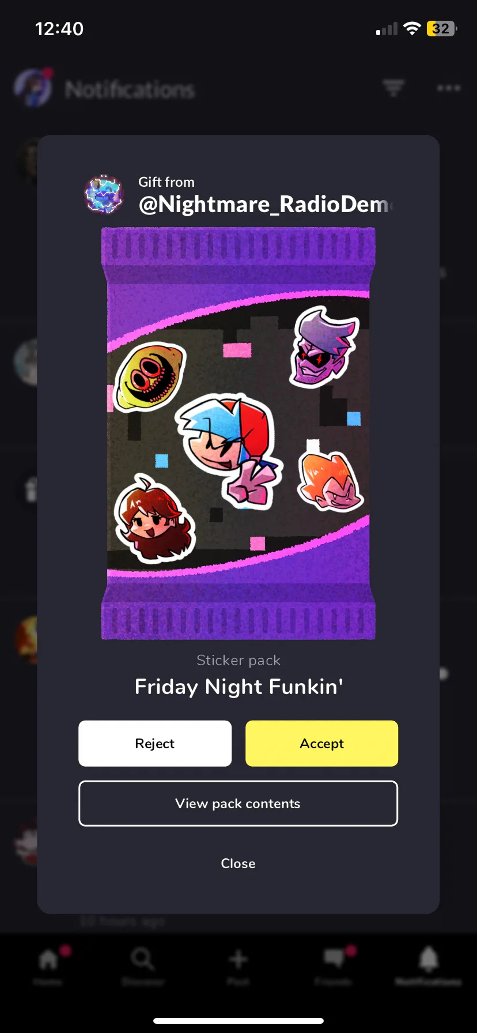
Task: Accept the Friday Night Funkin' sticker pack
Action: tap(321, 743)
